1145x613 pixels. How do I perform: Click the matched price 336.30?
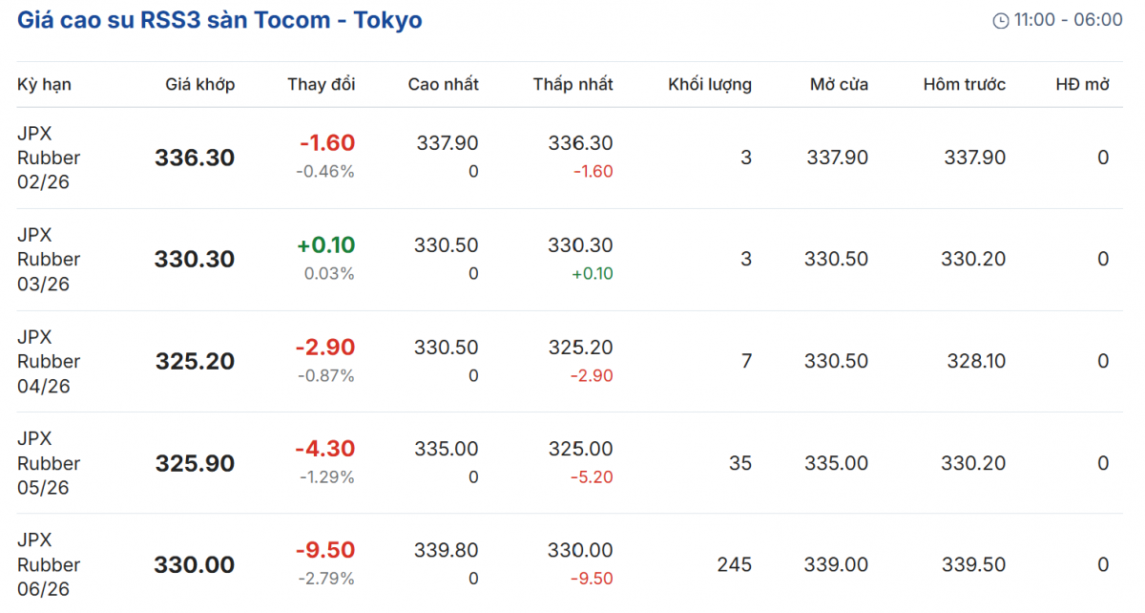pyautogui.click(x=195, y=159)
